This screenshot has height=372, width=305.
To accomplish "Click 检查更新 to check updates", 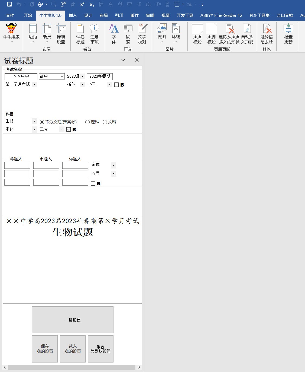I will point(288,34).
